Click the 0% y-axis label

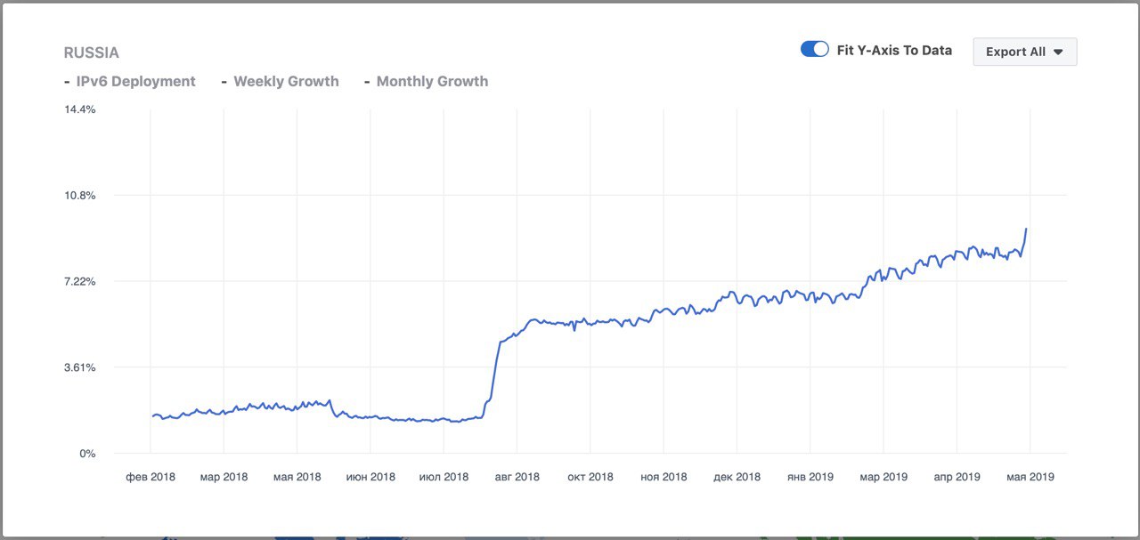click(86, 453)
